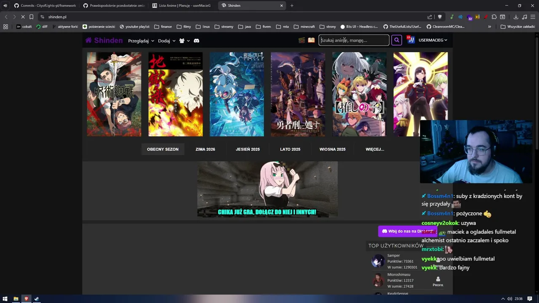The height and width of the screenshot is (303, 539).
Task: Open the extension with badge 22
Action: (469, 17)
